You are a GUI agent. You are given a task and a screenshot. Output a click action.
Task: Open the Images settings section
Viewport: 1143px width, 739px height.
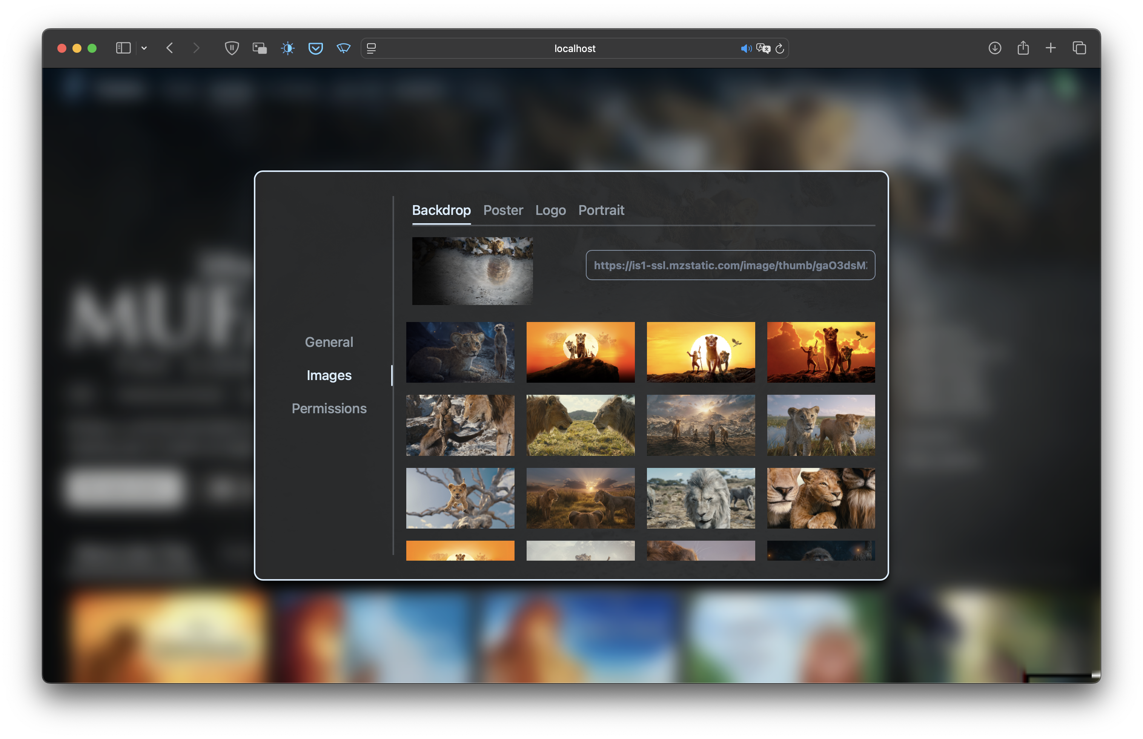[x=329, y=375]
